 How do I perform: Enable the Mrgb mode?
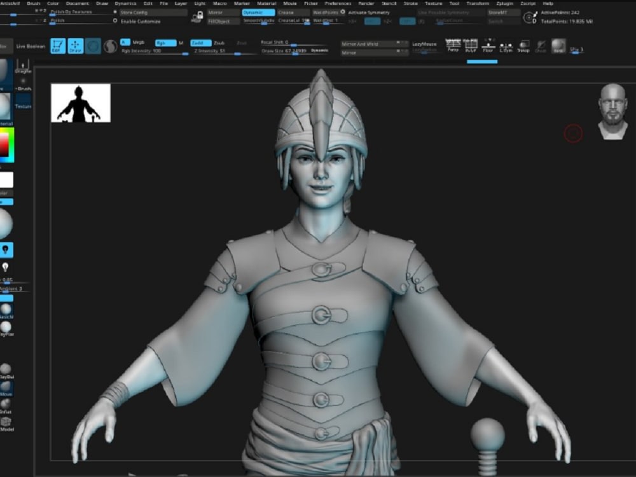coord(138,42)
